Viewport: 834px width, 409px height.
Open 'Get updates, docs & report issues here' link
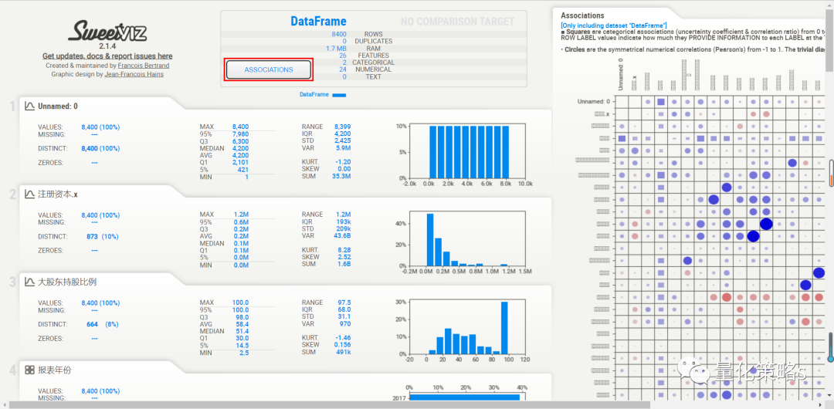(x=107, y=56)
